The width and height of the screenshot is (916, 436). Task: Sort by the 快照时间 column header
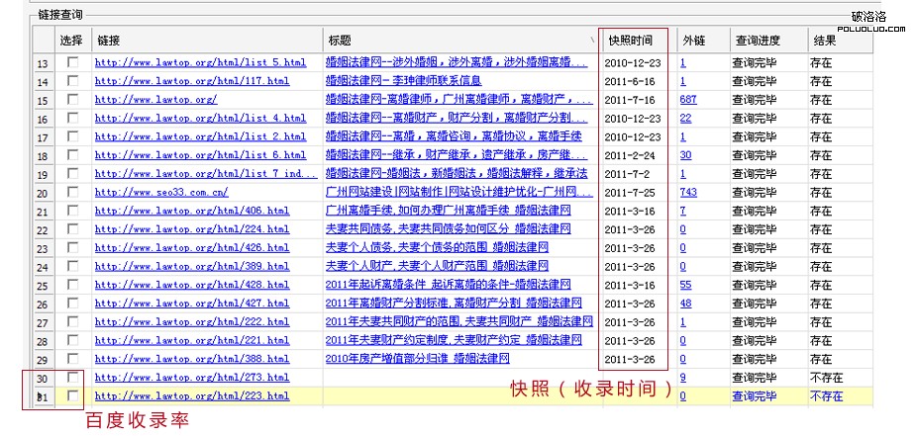click(631, 42)
